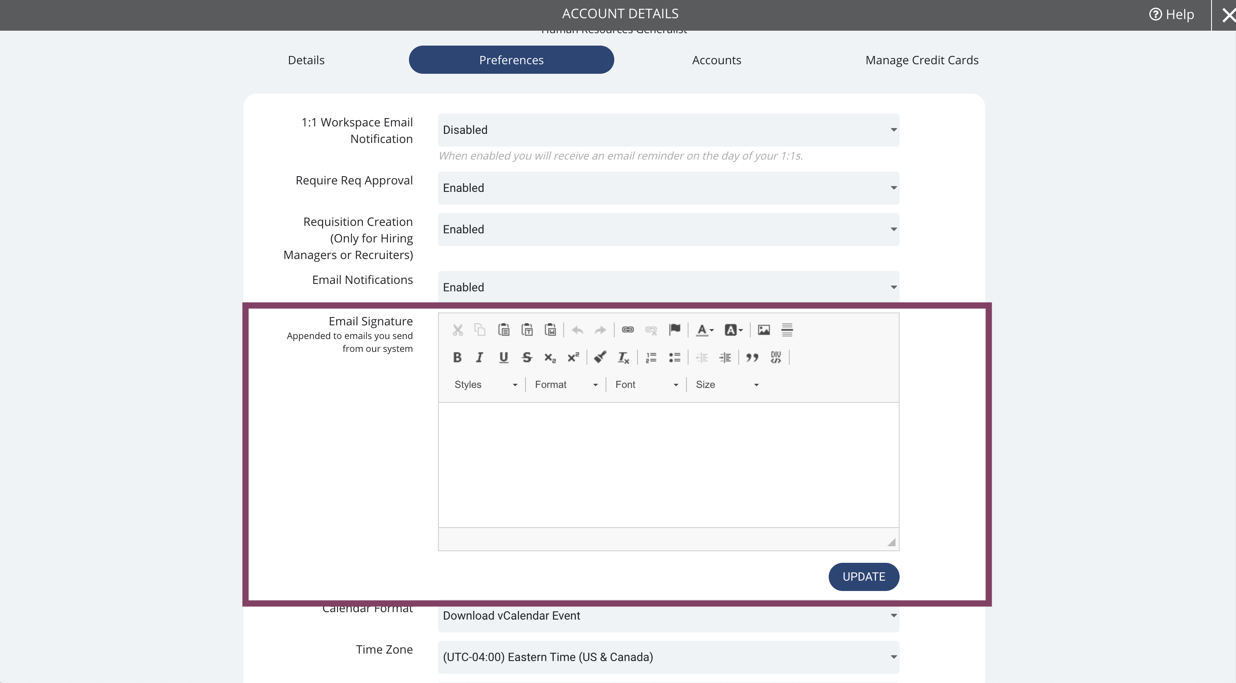Click the UPDATE button

[864, 576]
